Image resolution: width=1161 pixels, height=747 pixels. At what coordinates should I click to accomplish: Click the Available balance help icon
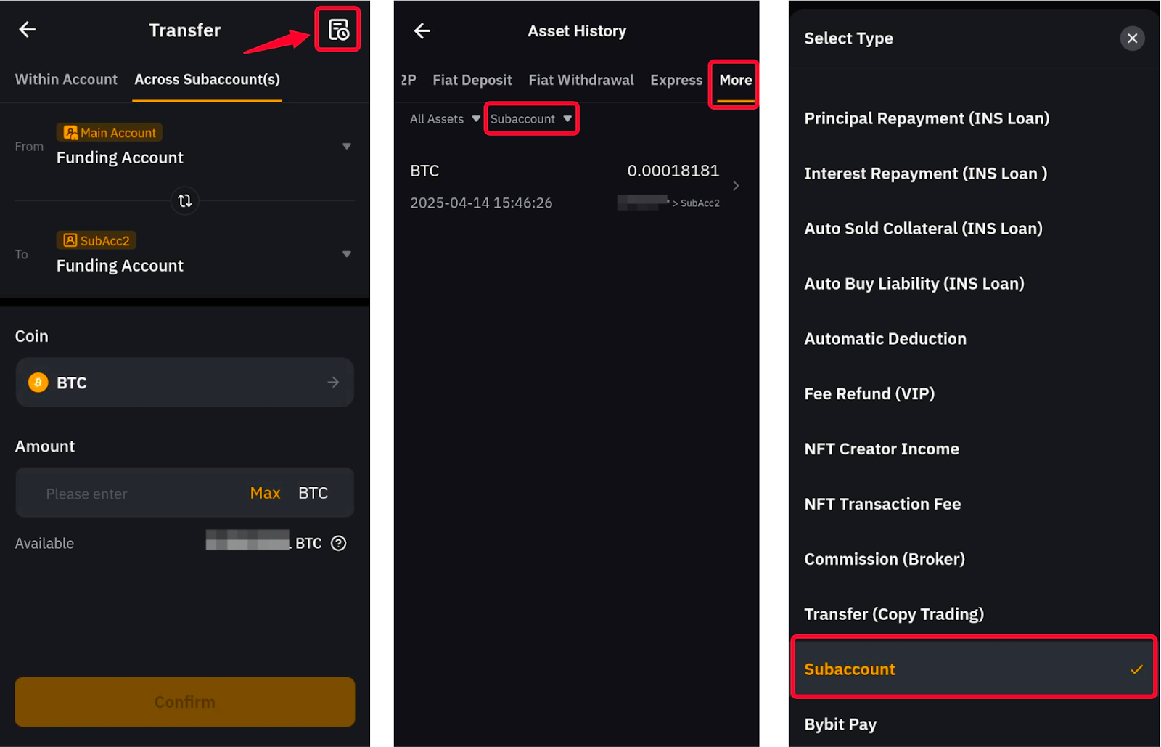pos(338,543)
